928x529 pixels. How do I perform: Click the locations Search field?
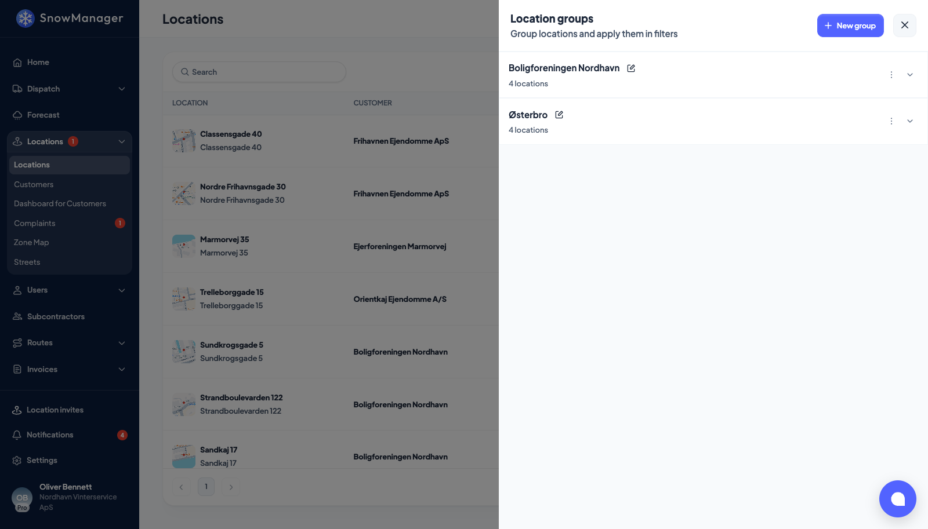pyautogui.click(x=259, y=72)
